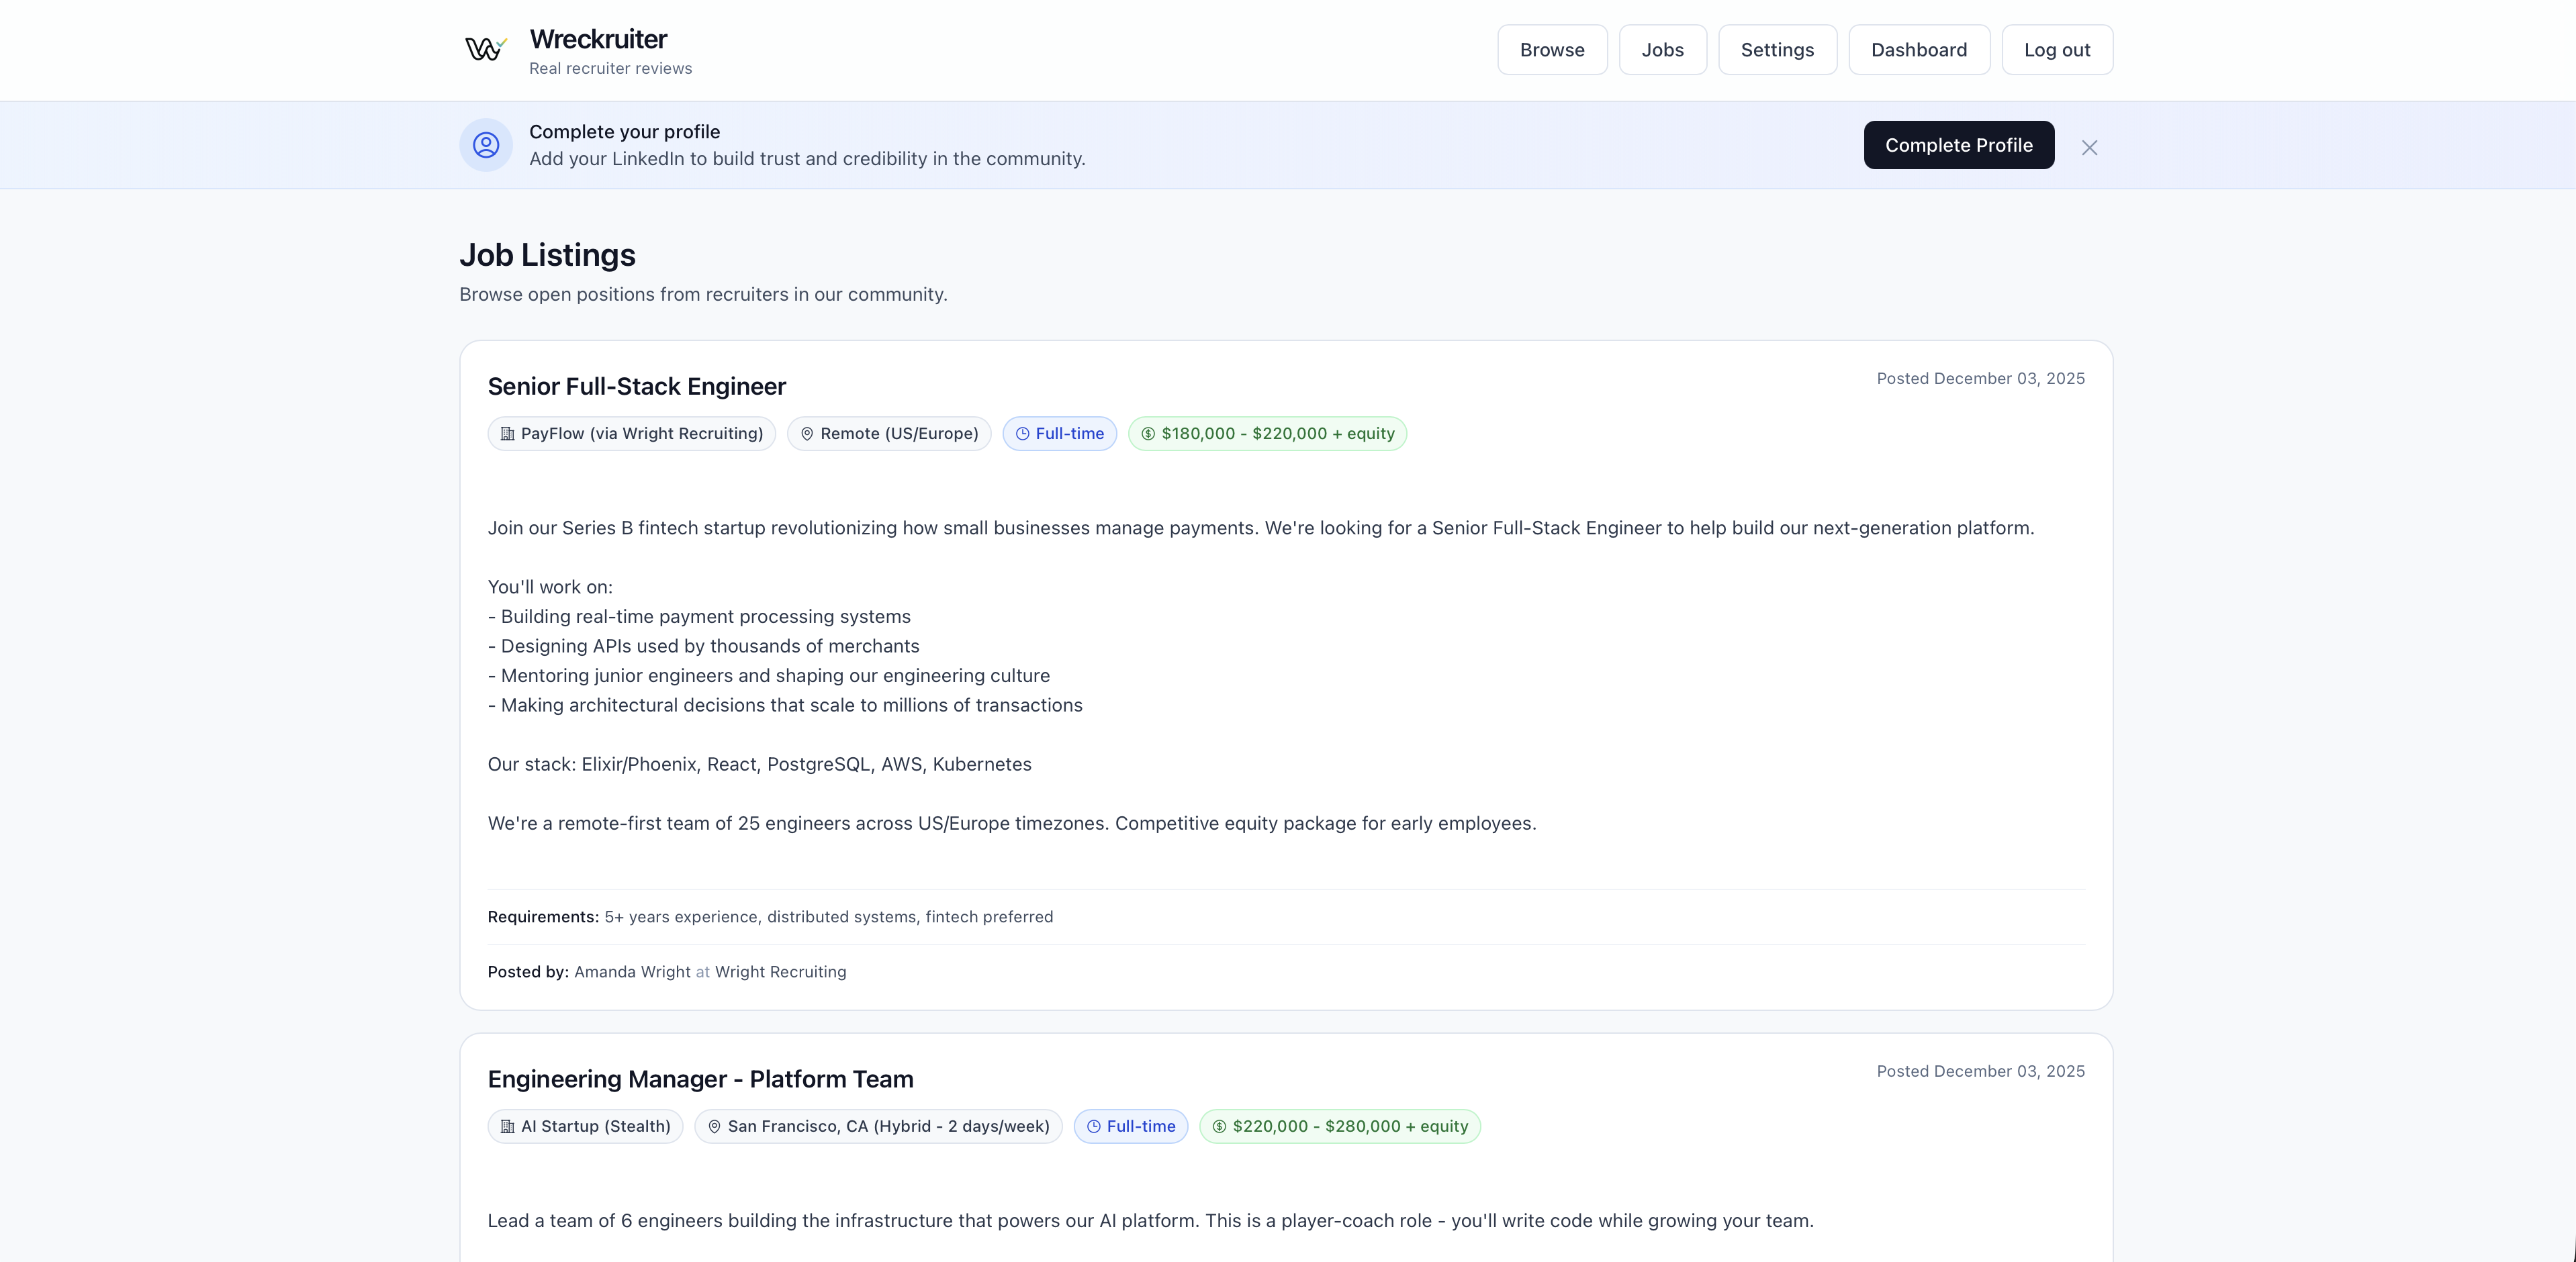The height and width of the screenshot is (1262, 2576).
Task: Open Engineering Manager - Platform Team listing
Action: pos(700,1080)
